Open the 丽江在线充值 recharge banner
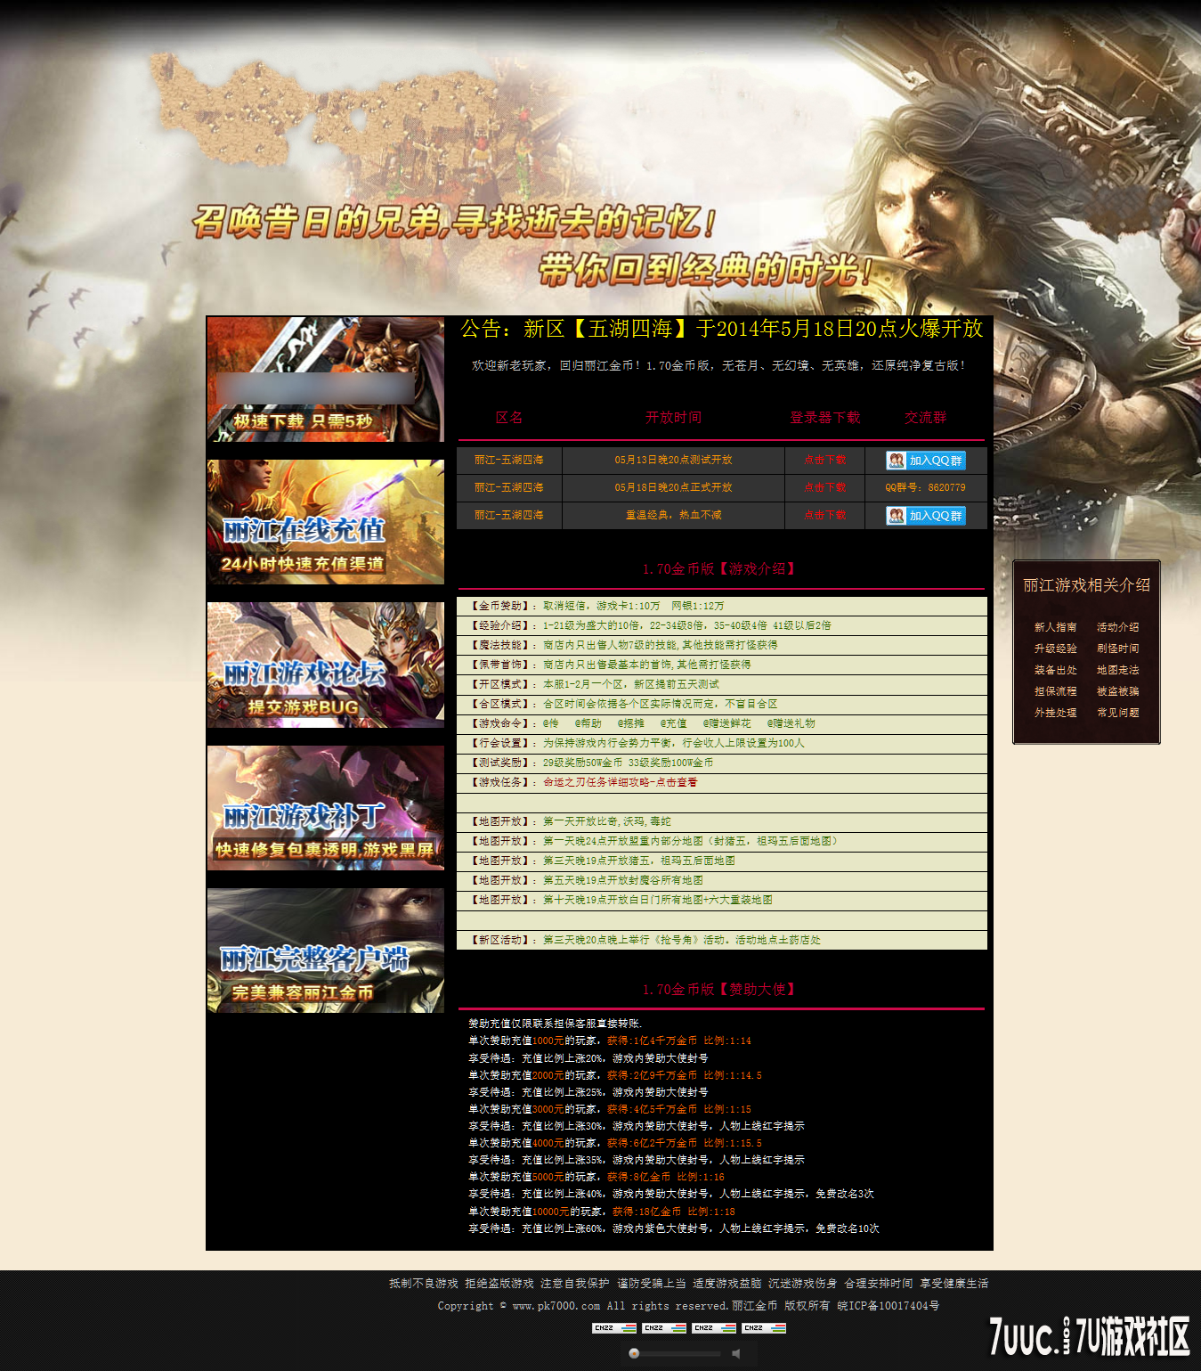Screen dimensions: 1201x1371 tap(326, 522)
